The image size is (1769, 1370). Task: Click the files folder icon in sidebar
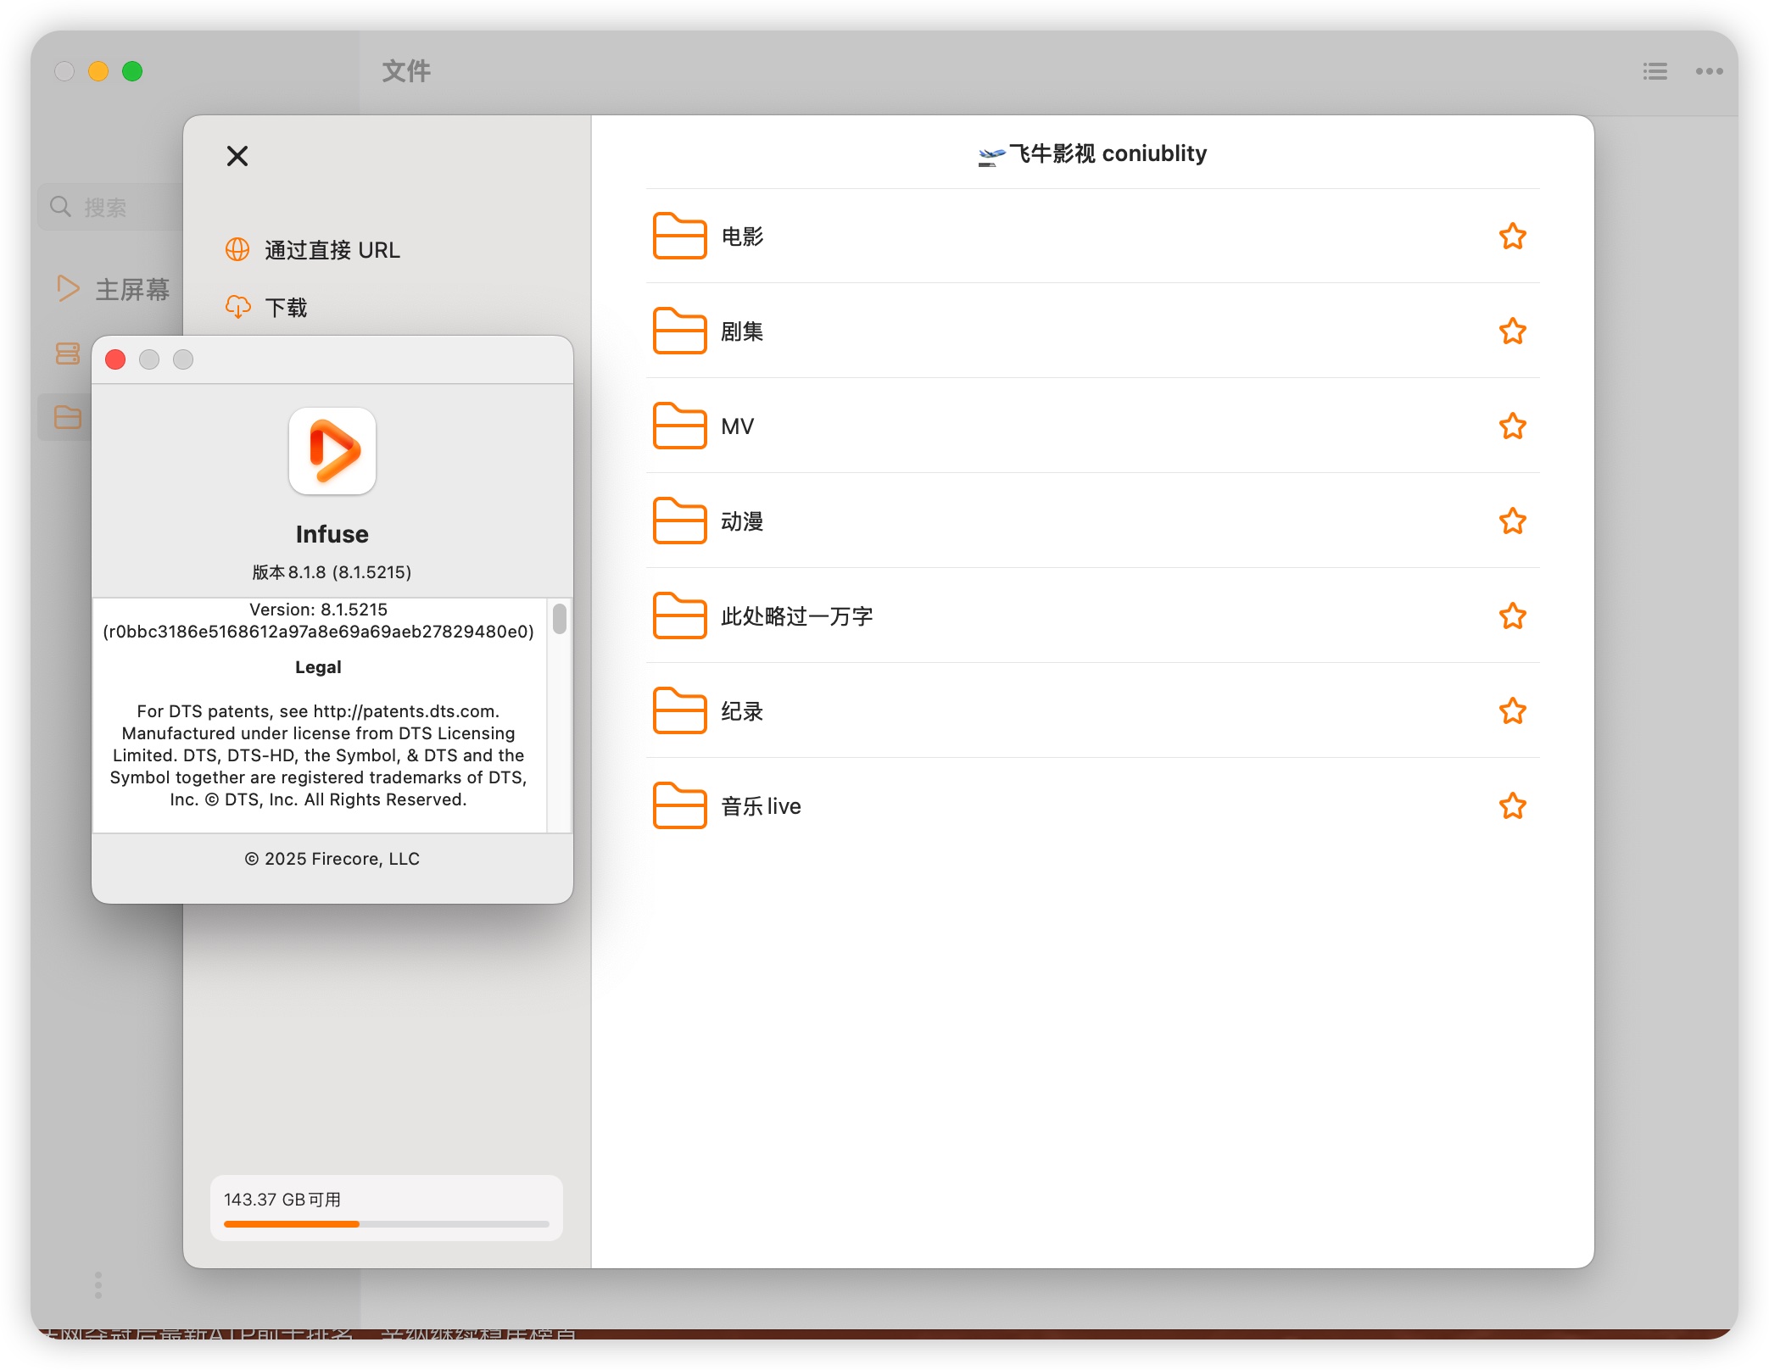pyautogui.click(x=68, y=417)
